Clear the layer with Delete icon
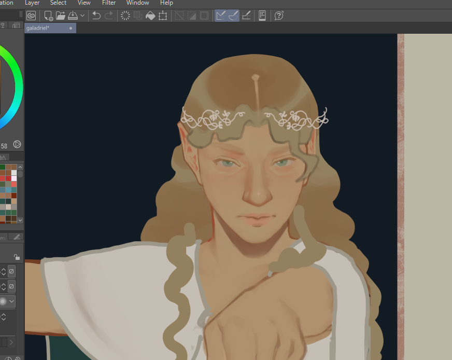The height and width of the screenshot is (360, 452). tap(125, 16)
